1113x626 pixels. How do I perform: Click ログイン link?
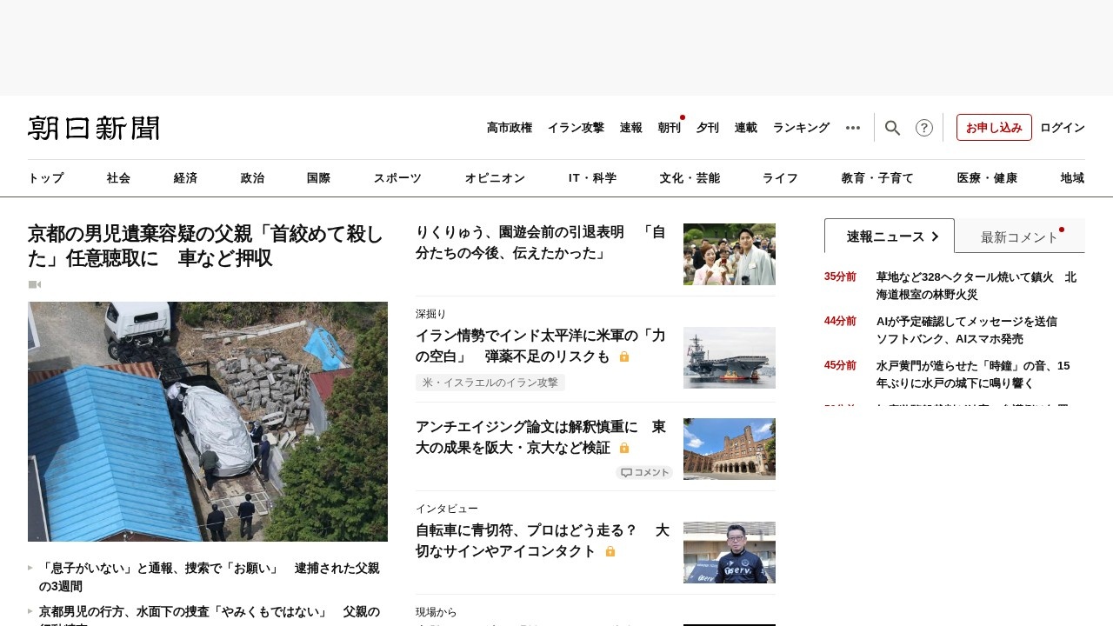click(1063, 128)
